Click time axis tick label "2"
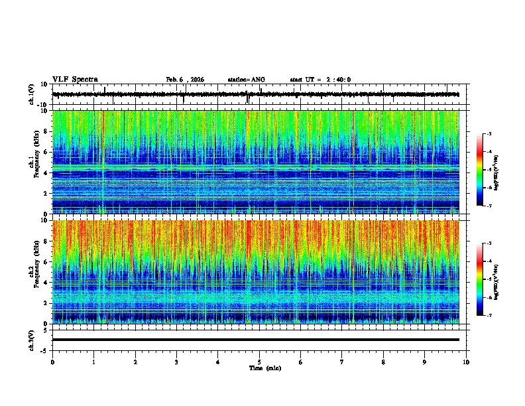This screenshot has width=525, height=406. coord(135,362)
